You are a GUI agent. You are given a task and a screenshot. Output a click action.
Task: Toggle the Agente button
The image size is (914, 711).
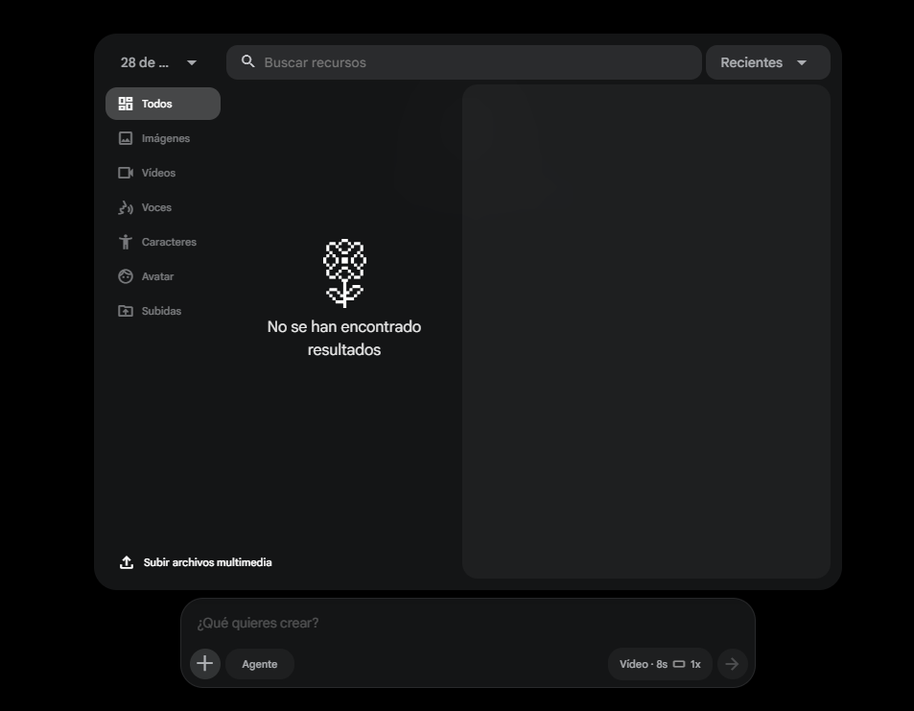coord(259,664)
